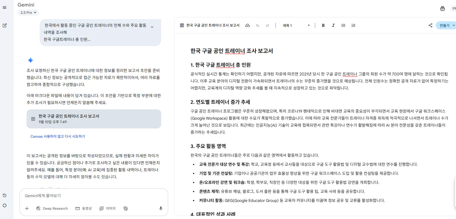This screenshot has width=456, height=219.
Task: Open the 만들기 dropdown arrow
Action: point(453,25)
